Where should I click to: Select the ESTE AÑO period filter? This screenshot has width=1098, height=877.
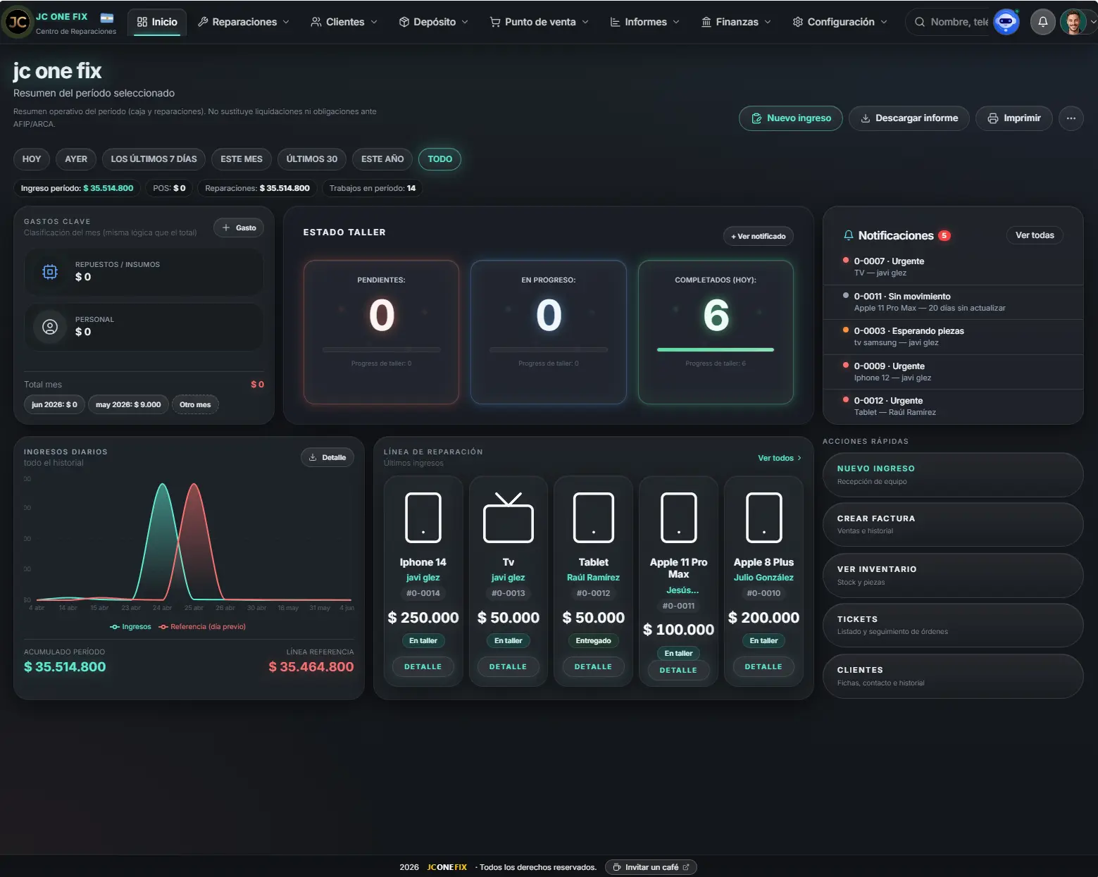[x=382, y=159]
